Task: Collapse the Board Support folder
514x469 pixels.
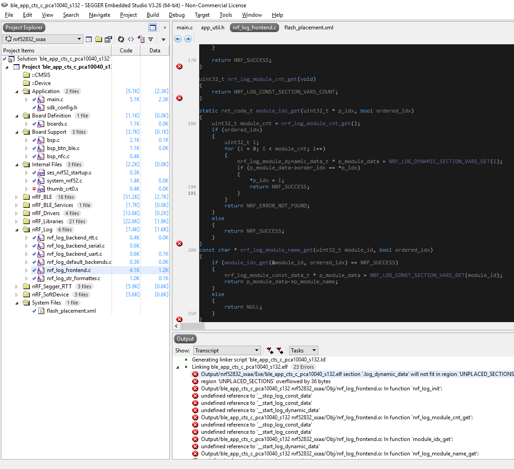Action: 17,132
